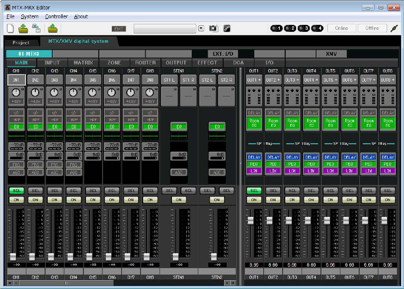This screenshot has width=404, height=289.
Task: Turn the CH2 input gain knob
Action: (35, 93)
